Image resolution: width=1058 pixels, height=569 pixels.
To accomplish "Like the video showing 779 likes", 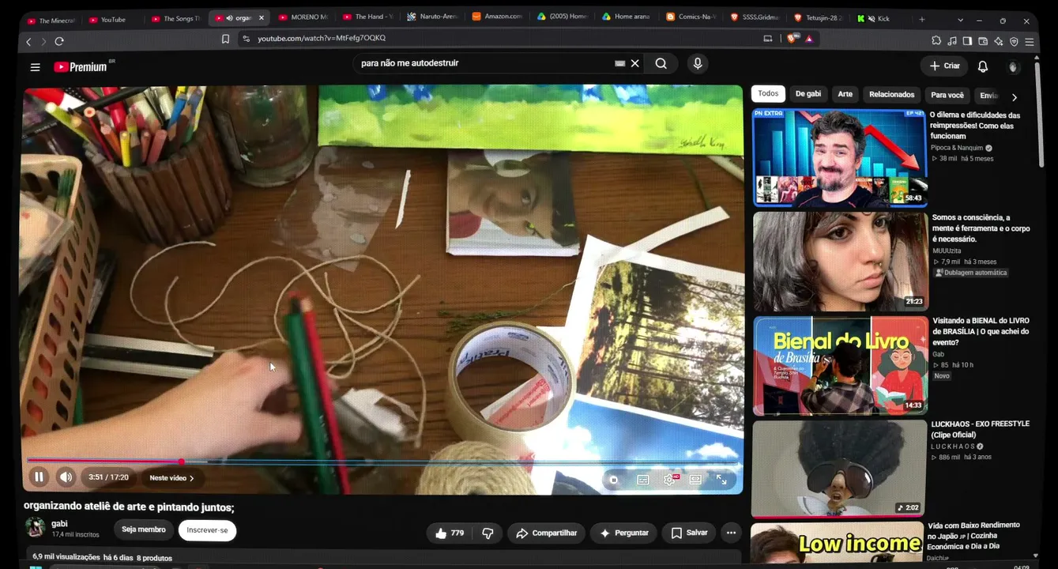I will pos(449,533).
